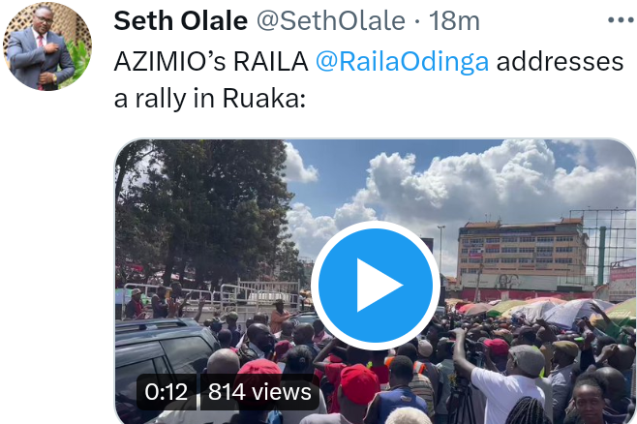Click the billboard scaffolding frame in video
This screenshot has height=424, width=637.
[x=603, y=246]
